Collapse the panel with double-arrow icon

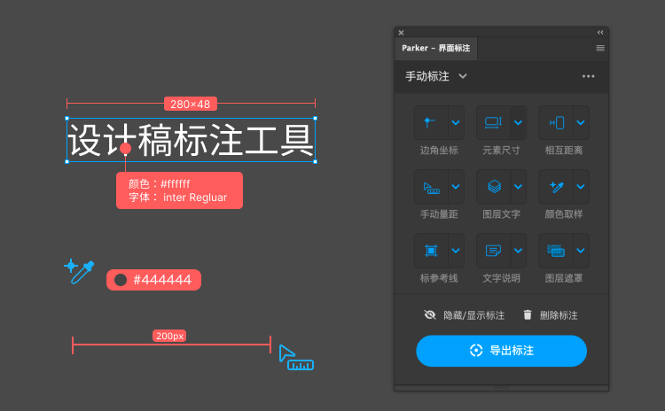(600, 32)
